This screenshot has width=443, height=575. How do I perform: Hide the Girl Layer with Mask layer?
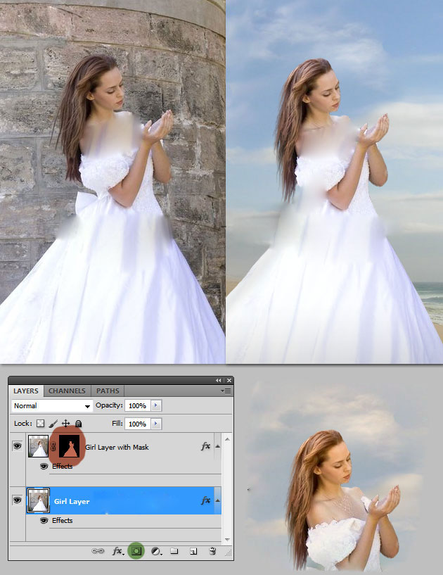[18, 447]
